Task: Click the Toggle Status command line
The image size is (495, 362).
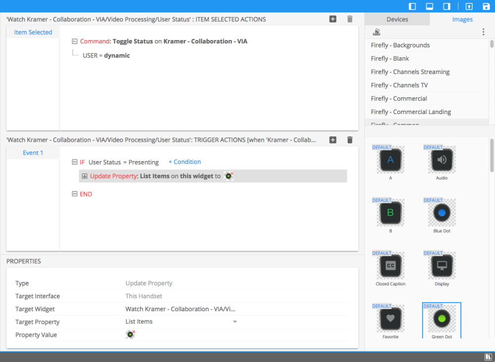Action: (163, 41)
